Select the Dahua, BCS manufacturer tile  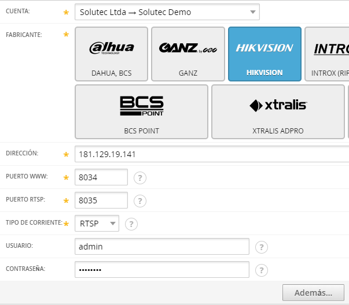pyautogui.click(x=111, y=54)
